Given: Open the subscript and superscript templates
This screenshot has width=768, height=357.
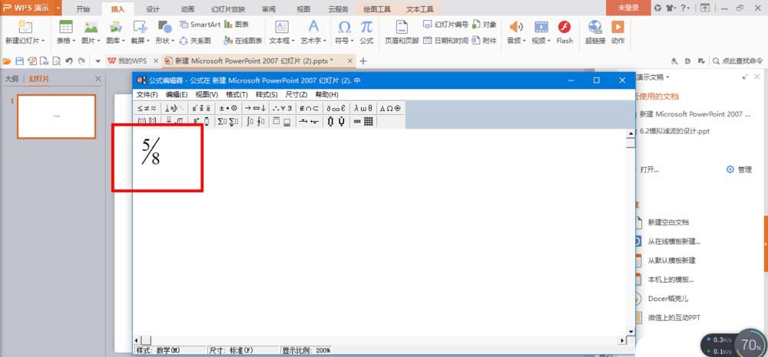Looking at the screenshot, I should (202, 121).
